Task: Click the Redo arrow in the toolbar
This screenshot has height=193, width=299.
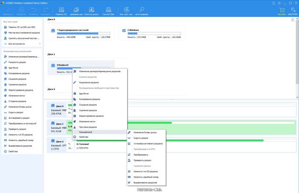Action: [x=46, y=11]
